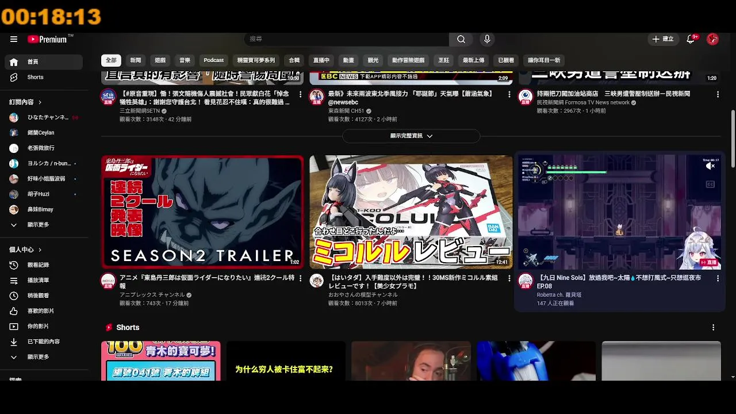
Task: Open 三立新聞網SETN channel avatar
Action: point(108,97)
